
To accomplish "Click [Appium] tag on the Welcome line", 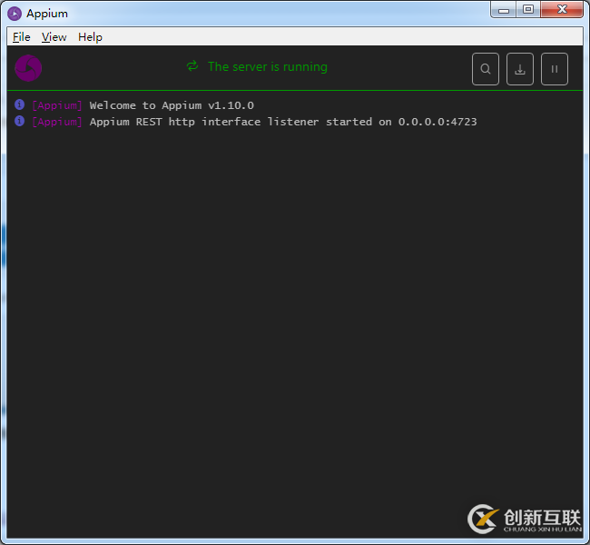I will click(x=57, y=105).
